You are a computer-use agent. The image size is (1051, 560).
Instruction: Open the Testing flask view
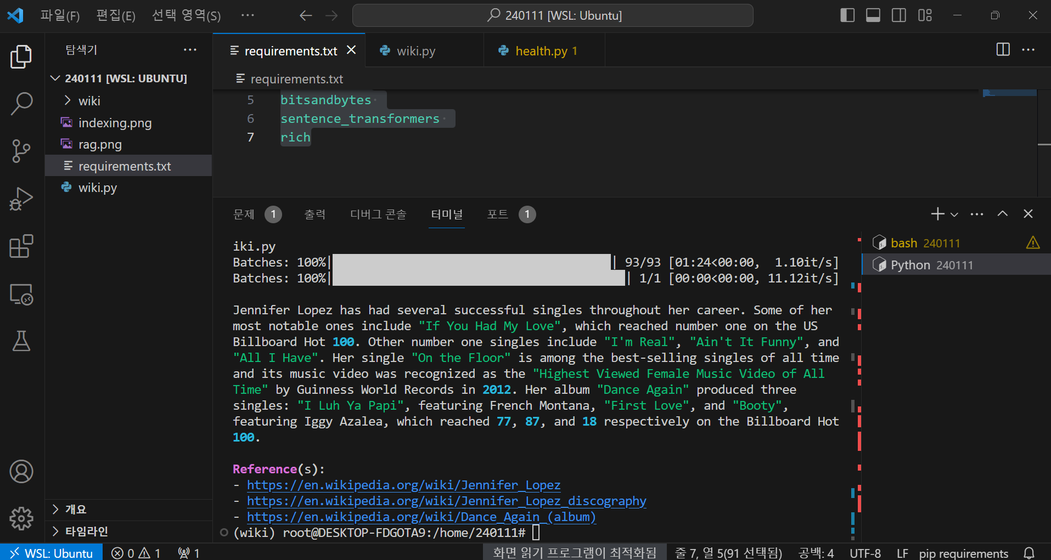click(21, 341)
